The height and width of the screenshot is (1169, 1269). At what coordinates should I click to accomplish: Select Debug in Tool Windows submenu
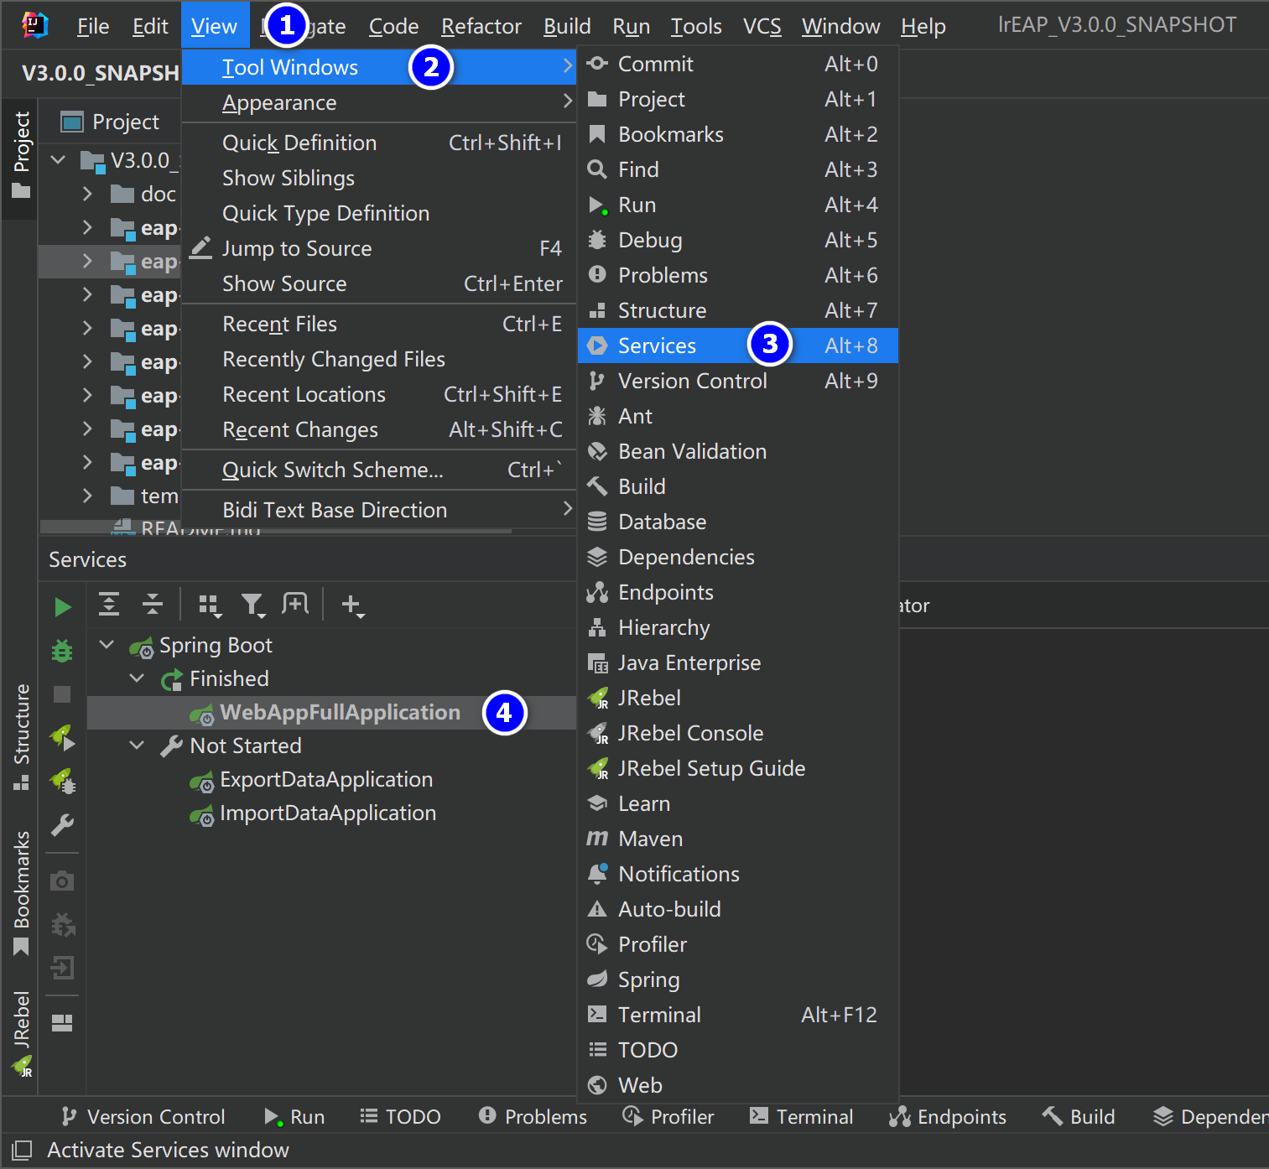(x=738, y=240)
